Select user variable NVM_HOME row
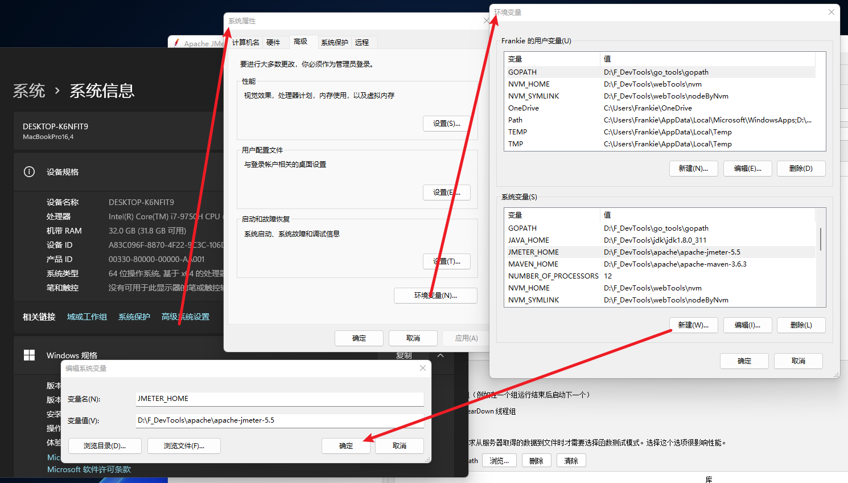848x483 pixels. pyautogui.click(x=661, y=84)
